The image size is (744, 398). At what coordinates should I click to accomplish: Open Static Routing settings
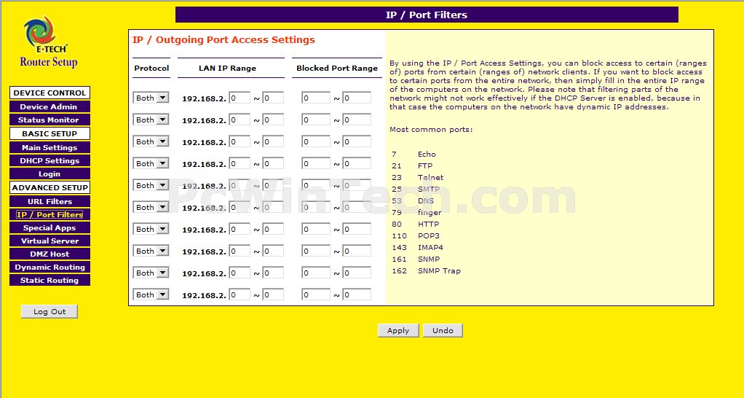tap(50, 281)
